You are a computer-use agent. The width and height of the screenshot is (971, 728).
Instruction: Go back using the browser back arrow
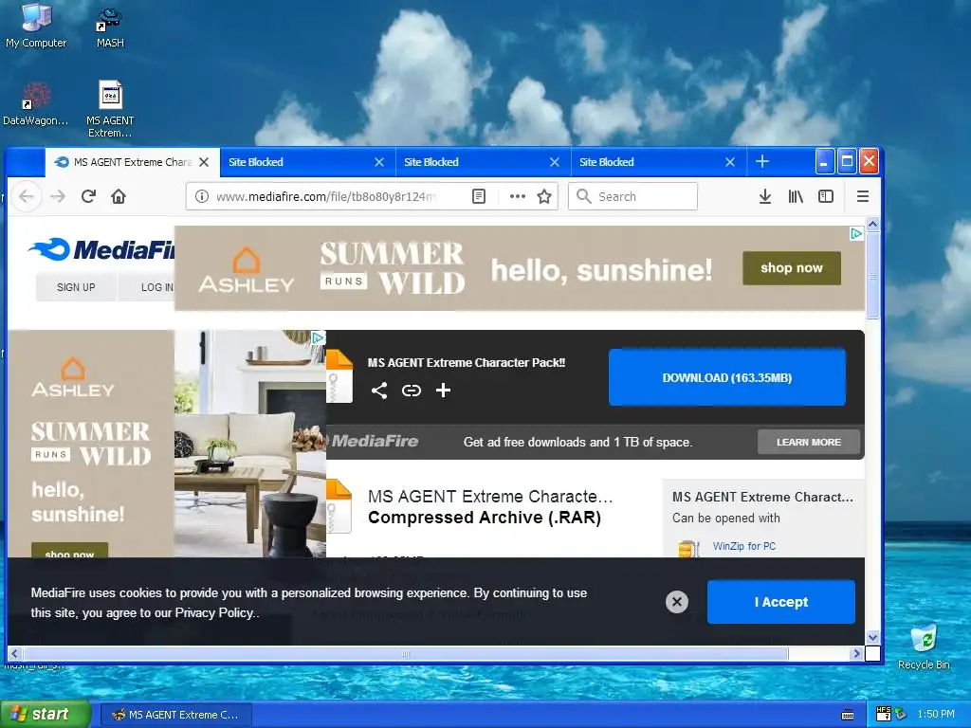(26, 196)
